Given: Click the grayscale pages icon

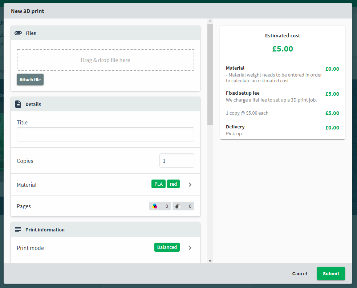Looking at the screenshot, I should coord(178,206).
